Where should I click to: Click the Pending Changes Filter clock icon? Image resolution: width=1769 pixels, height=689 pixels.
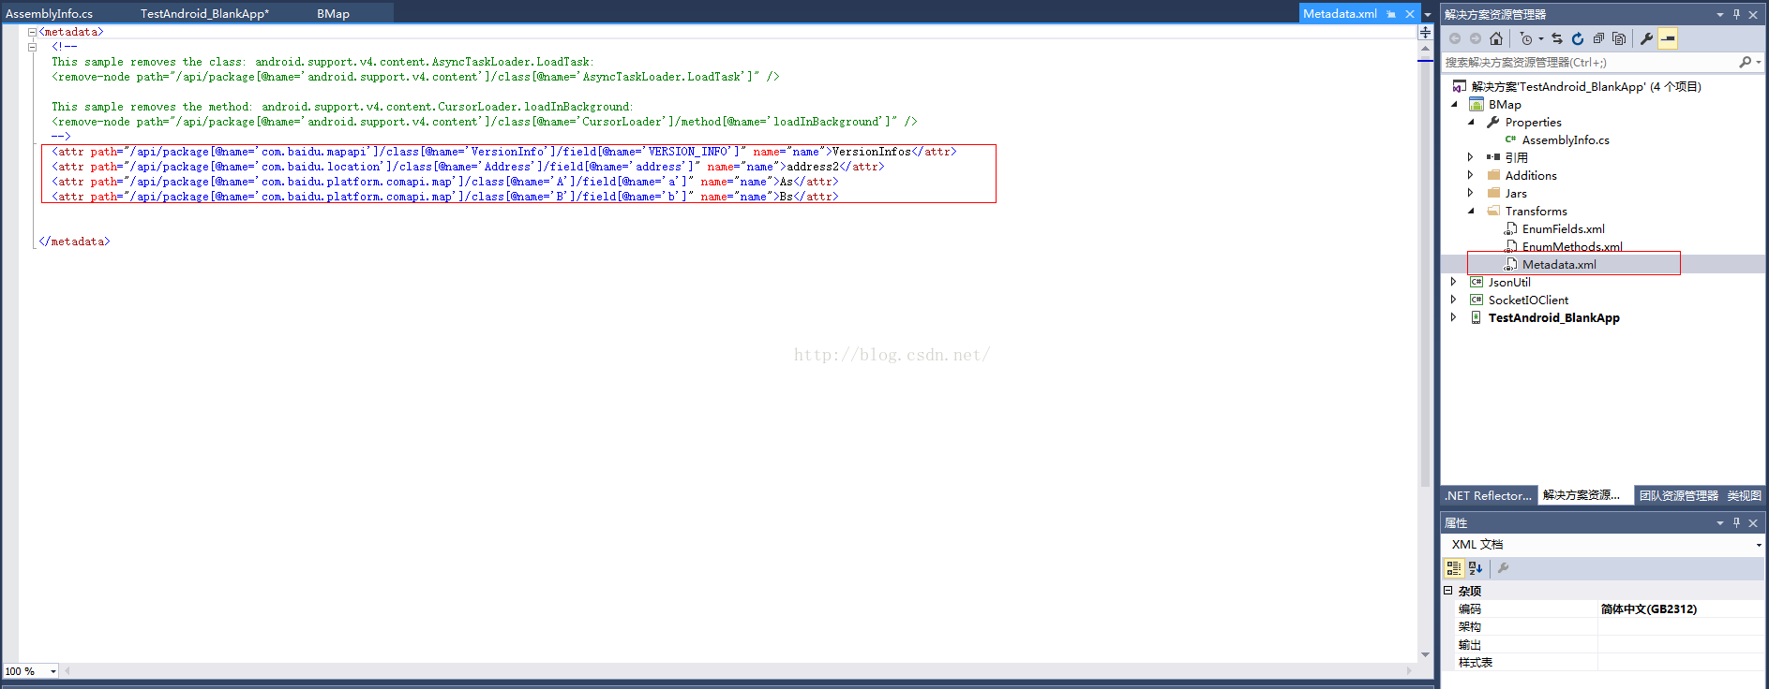pos(1526,38)
